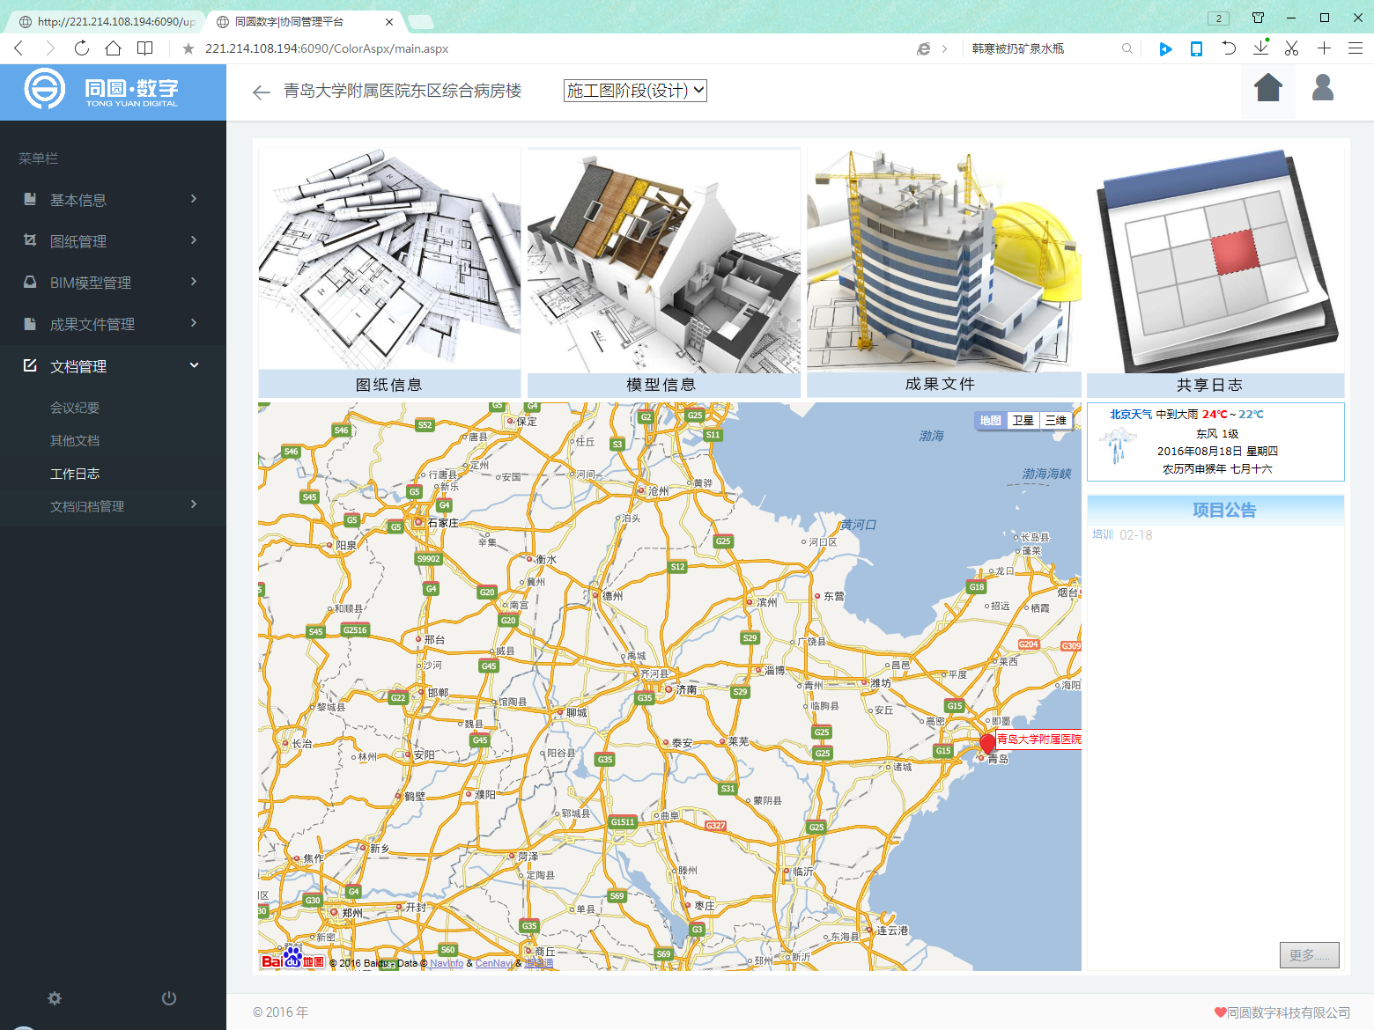Open the user profile icon
Screen dimensions: 1374x1030
pos(1322,88)
